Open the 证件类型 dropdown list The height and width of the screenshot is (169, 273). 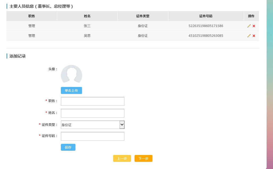click(93, 125)
